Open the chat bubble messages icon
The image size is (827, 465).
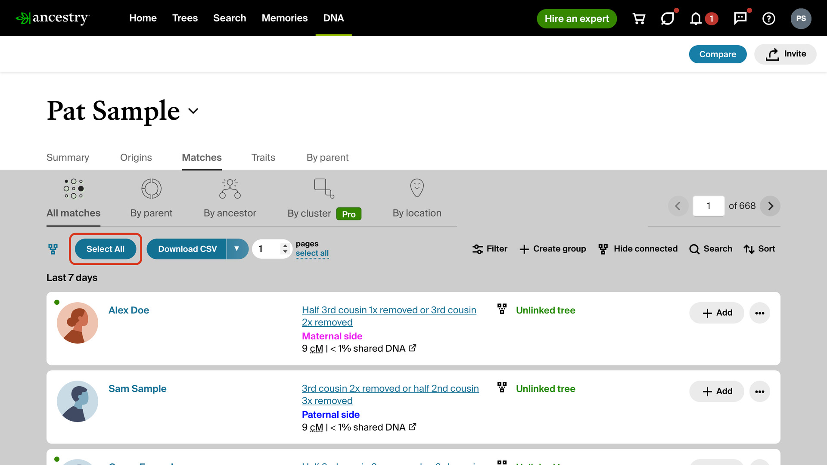(667, 19)
